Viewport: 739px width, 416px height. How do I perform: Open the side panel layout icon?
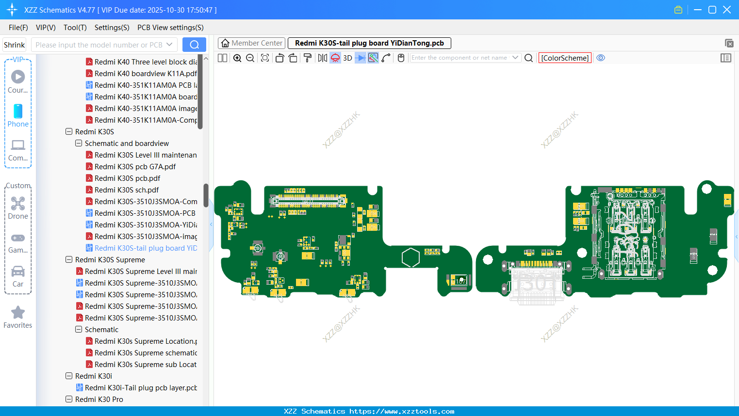click(x=726, y=58)
